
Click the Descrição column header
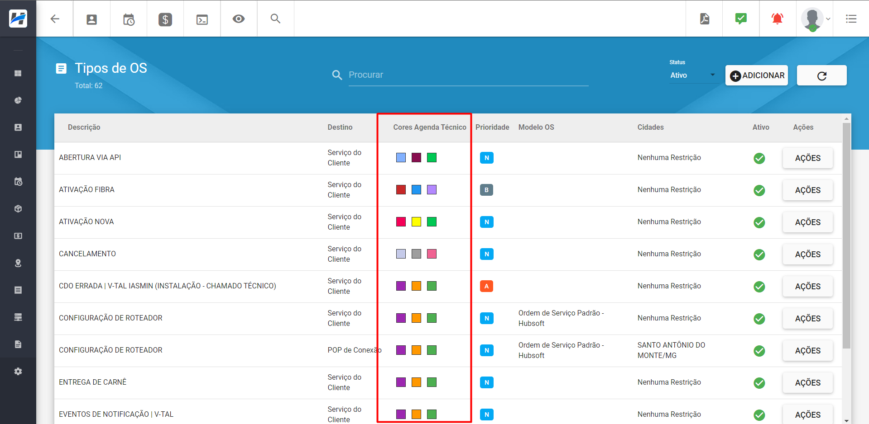(x=84, y=127)
